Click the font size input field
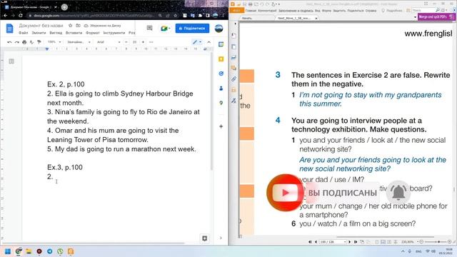The width and height of the screenshot is (457, 257). click(x=135, y=42)
